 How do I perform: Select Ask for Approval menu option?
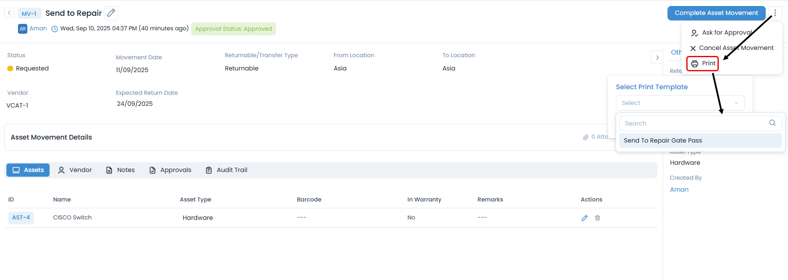722,32
